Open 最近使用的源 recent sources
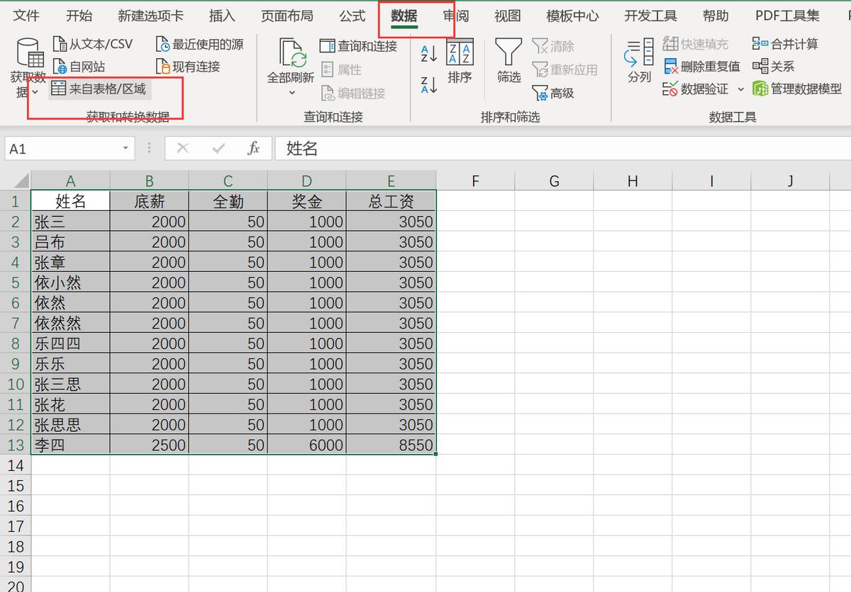This screenshot has height=592, width=851. (x=201, y=43)
